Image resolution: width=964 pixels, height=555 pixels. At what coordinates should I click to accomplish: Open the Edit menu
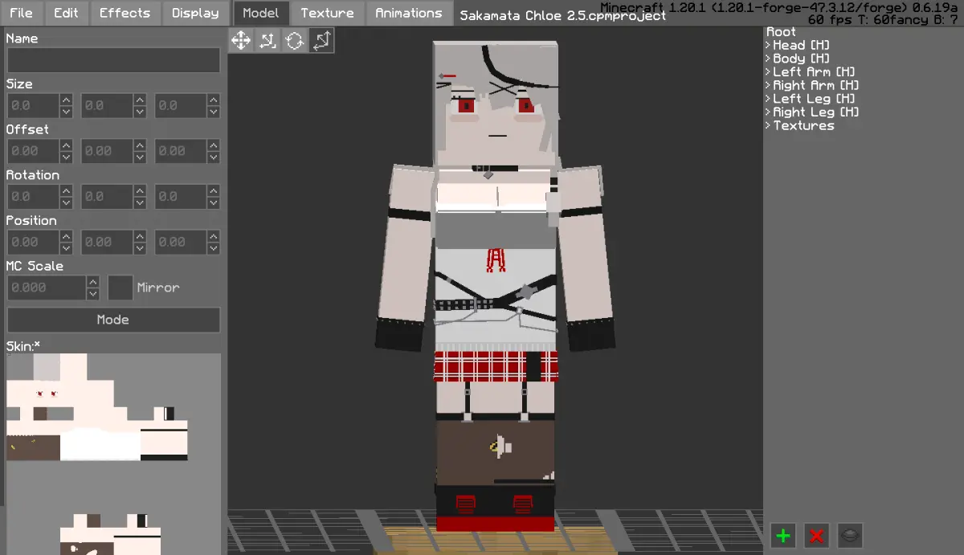(x=67, y=13)
